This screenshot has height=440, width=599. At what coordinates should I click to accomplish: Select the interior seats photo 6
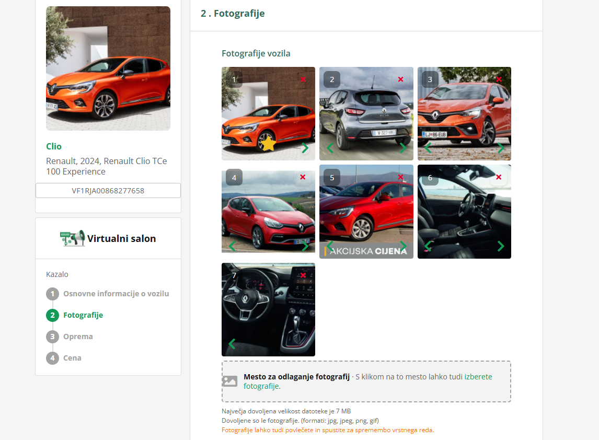(x=464, y=212)
